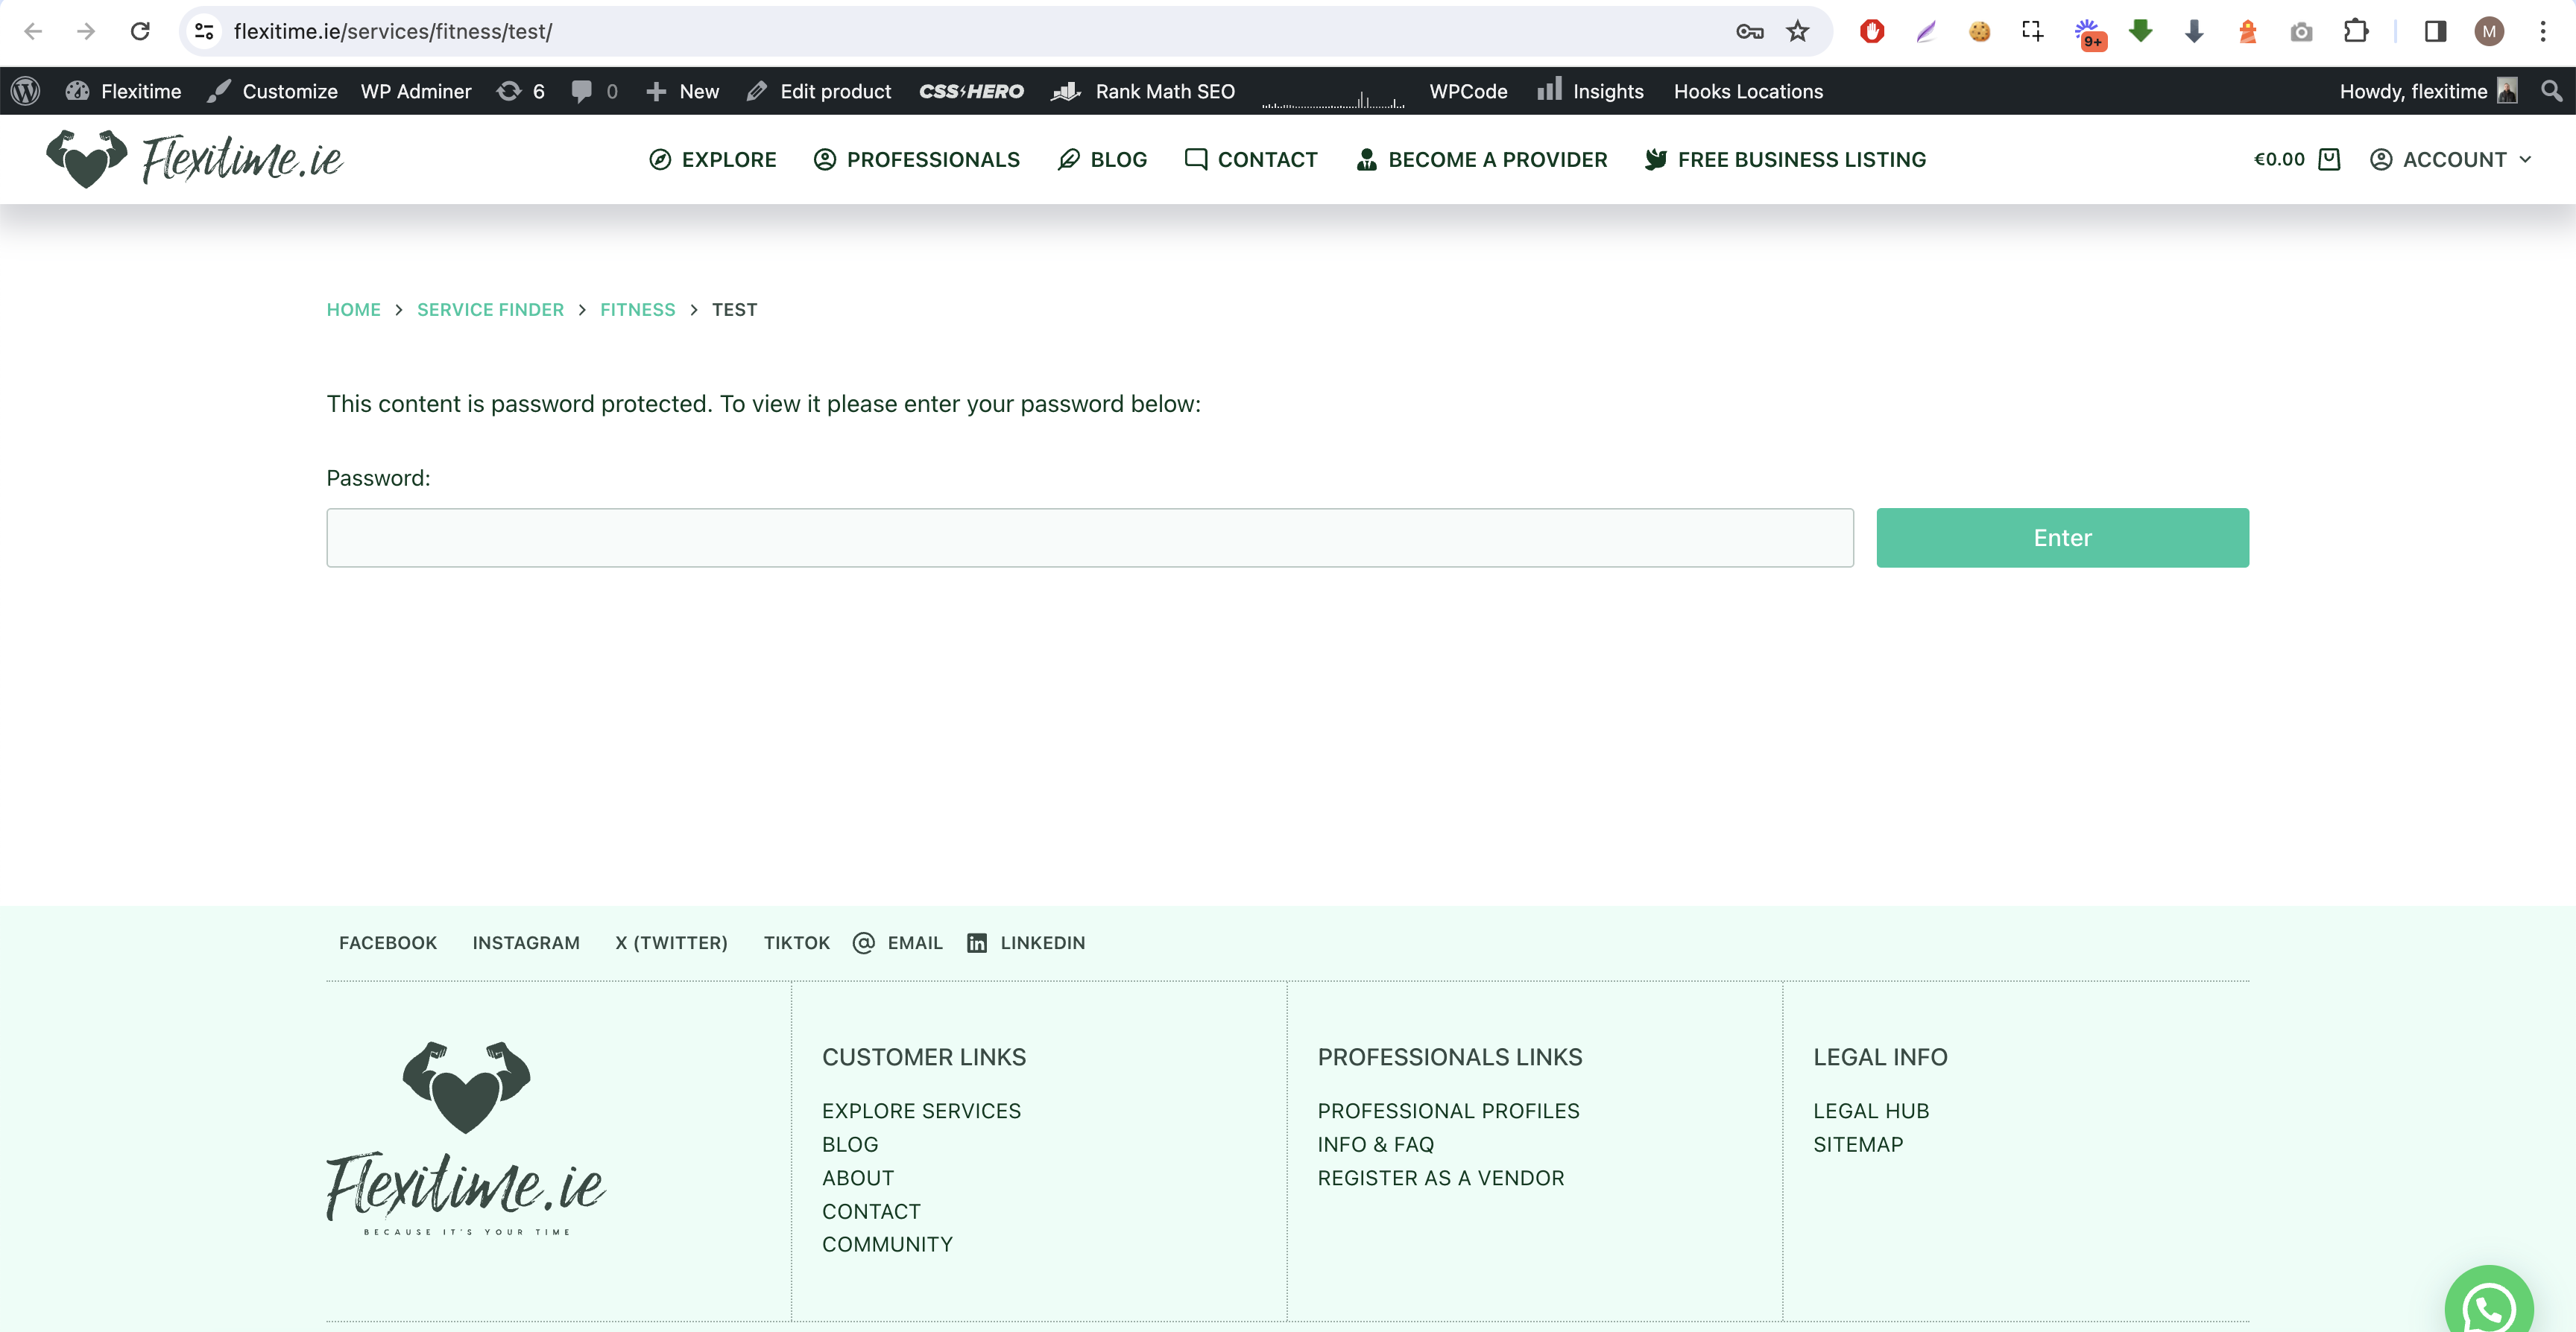Open Howdy, flexitime user menu
The width and height of the screenshot is (2576, 1332).
tap(2428, 91)
